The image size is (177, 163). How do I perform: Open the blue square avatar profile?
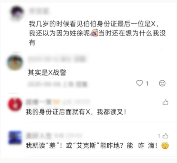15,138
